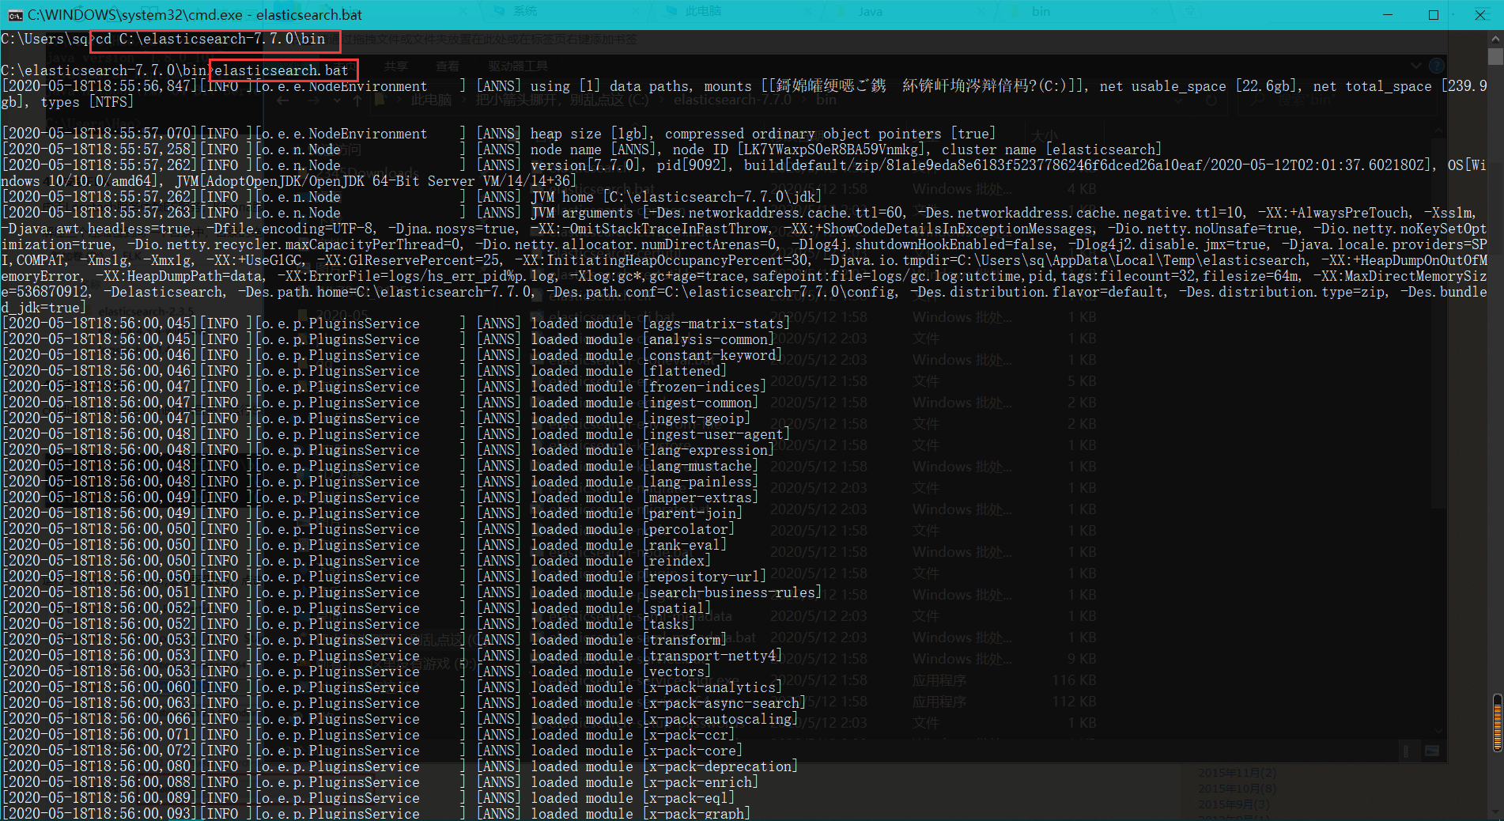Click loaded module [lang-expression]

click(652, 450)
